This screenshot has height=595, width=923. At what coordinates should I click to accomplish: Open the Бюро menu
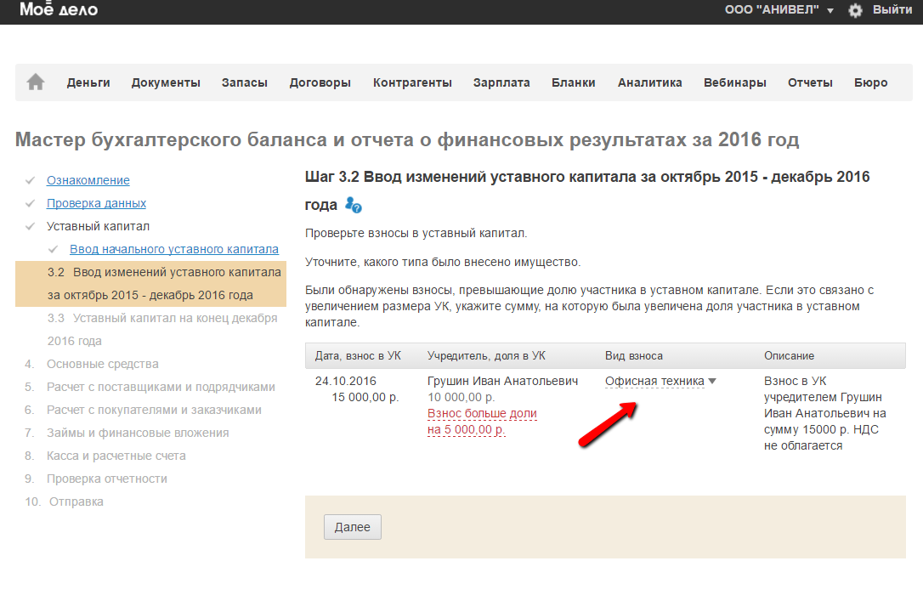(x=870, y=82)
